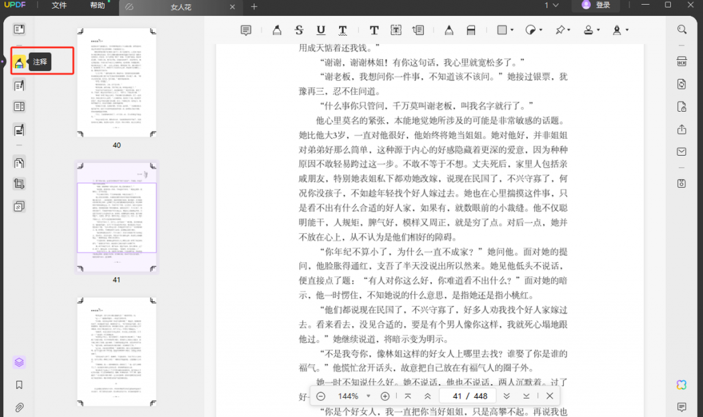Select the Comment (注释) highlighter tool

pos(19,62)
